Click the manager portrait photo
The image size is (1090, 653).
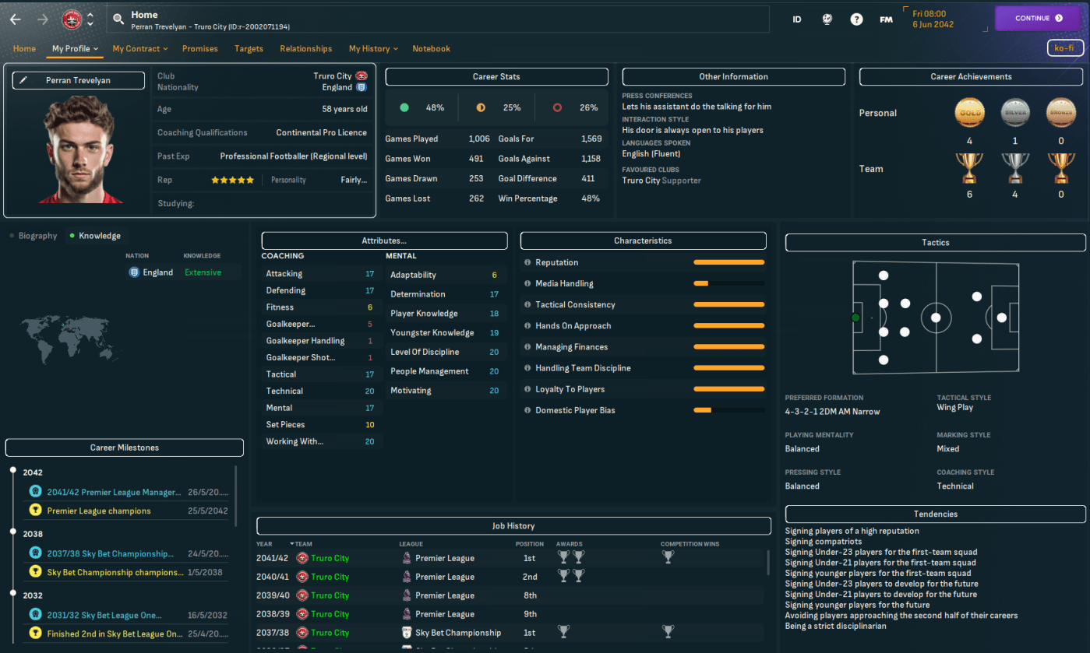coord(78,149)
